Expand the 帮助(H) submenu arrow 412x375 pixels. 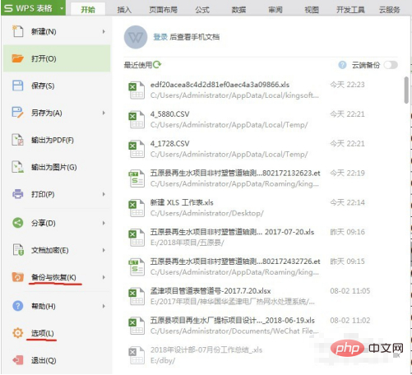point(104,306)
